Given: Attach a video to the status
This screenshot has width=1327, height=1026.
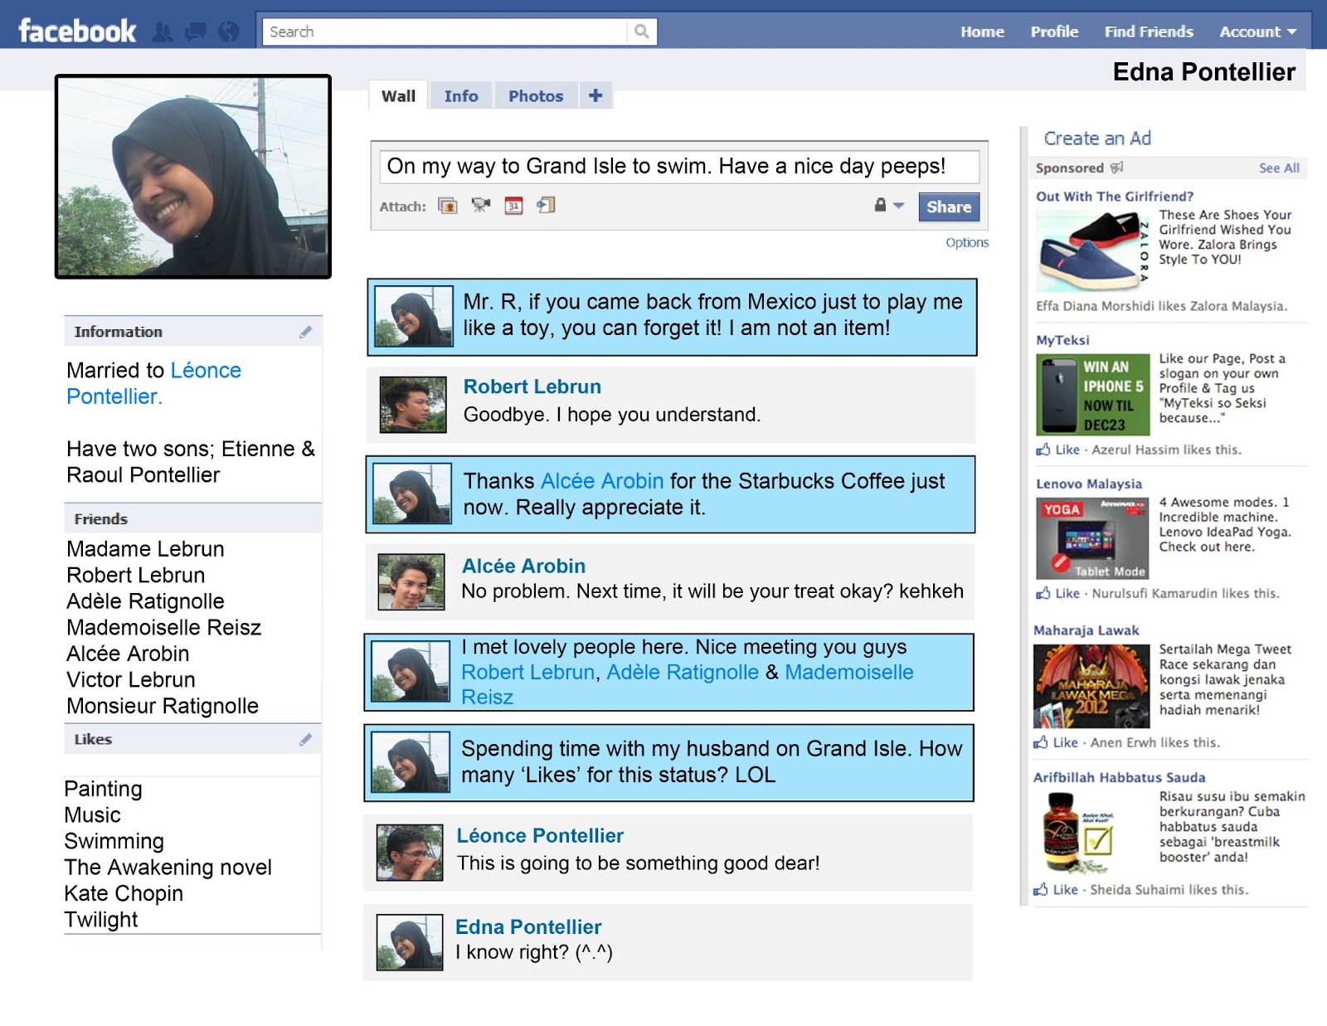Looking at the screenshot, I should [481, 205].
